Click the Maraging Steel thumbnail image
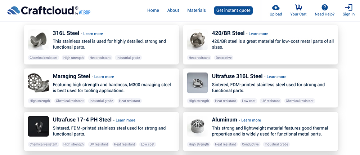The image size is (360, 155). (x=39, y=83)
